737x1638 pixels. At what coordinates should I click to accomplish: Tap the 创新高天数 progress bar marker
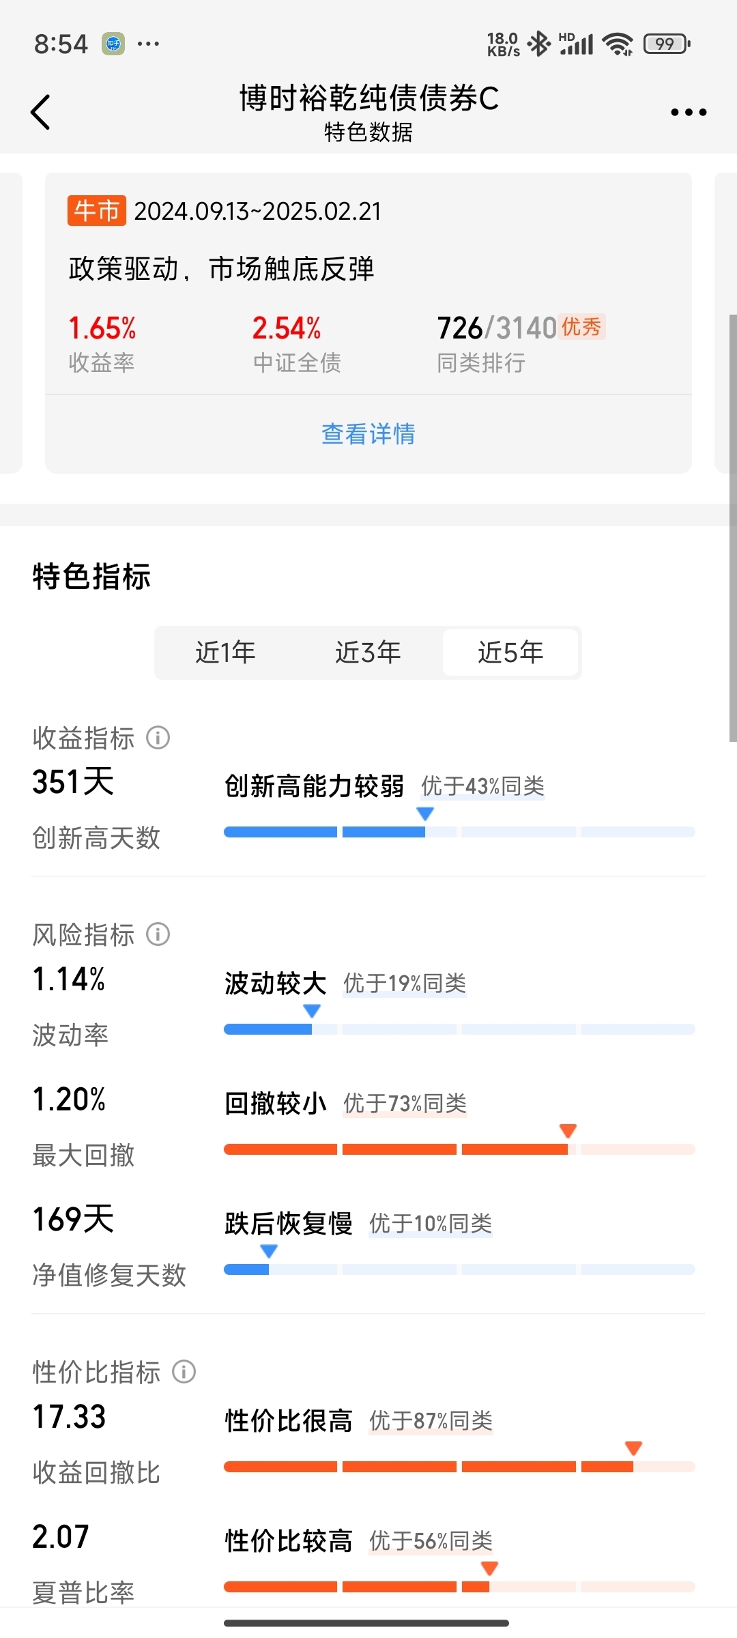coord(425,814)
